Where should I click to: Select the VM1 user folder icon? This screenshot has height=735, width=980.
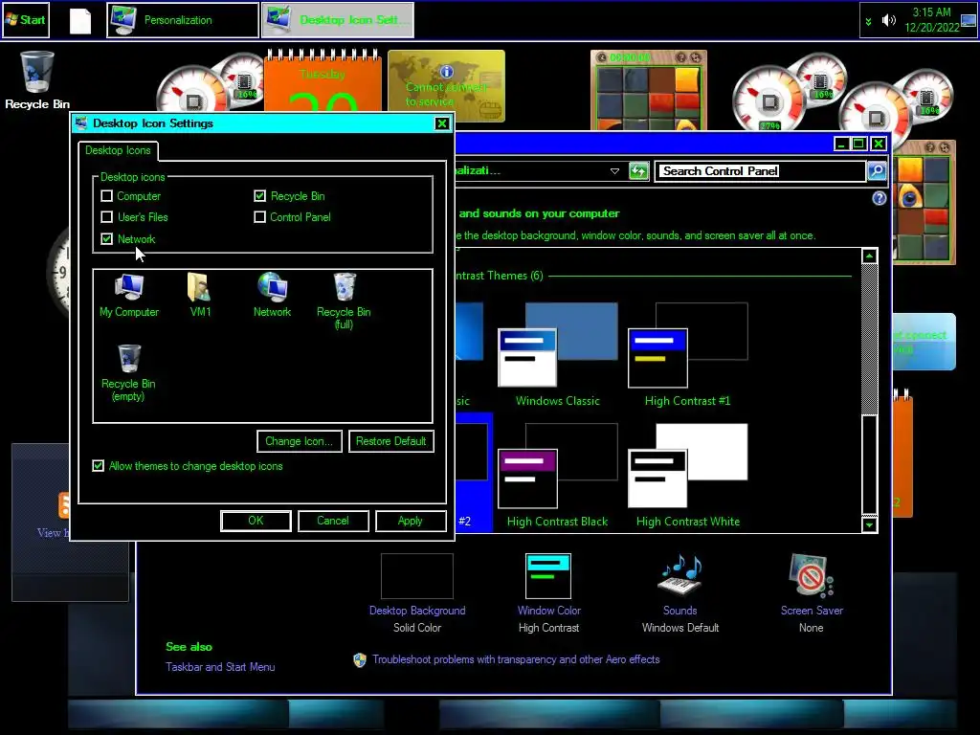[200, 295]
